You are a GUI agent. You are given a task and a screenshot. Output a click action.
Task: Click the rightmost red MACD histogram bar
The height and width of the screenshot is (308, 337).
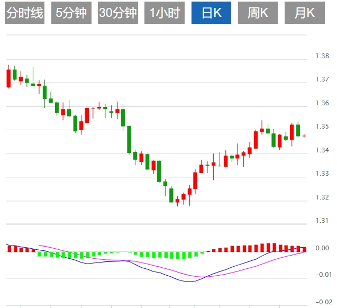click(x=304, y=249)
